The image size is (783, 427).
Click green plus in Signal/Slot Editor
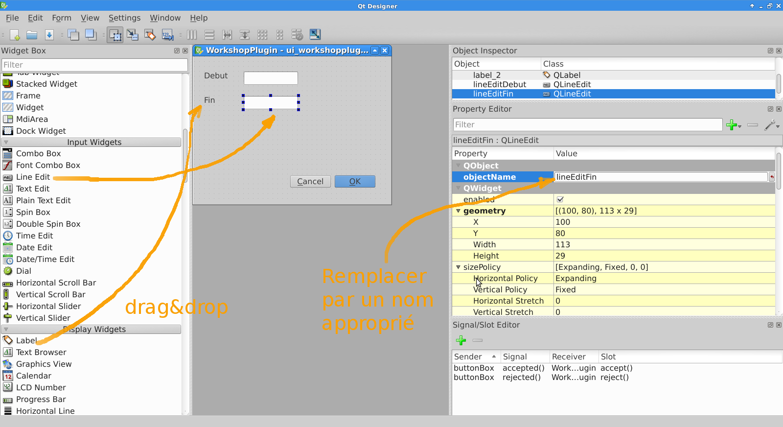click(x=461, y=340)
